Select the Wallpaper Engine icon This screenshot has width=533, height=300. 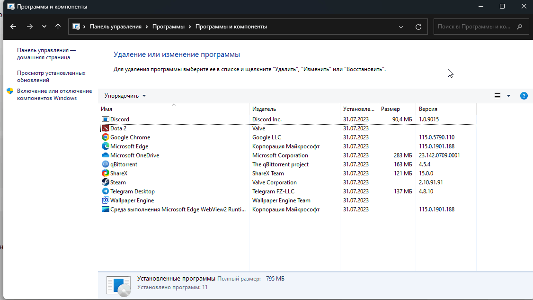click(106, 200)
